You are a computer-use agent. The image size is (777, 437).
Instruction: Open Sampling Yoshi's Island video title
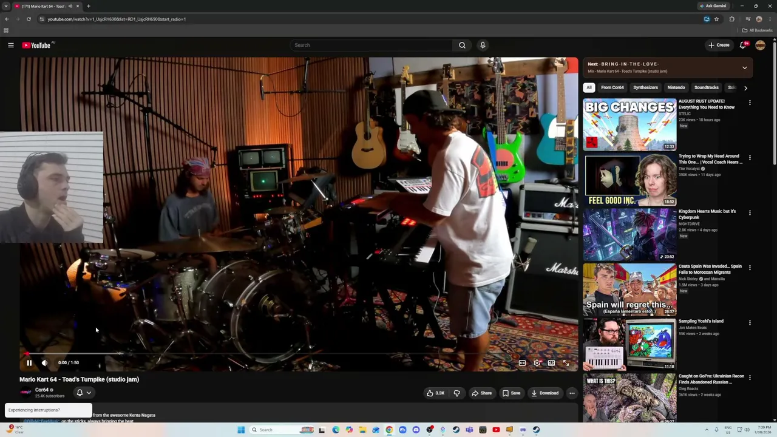coord(701,321)
